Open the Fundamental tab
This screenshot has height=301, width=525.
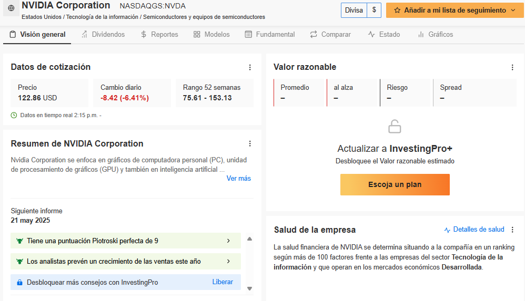[x=269, y=35]
